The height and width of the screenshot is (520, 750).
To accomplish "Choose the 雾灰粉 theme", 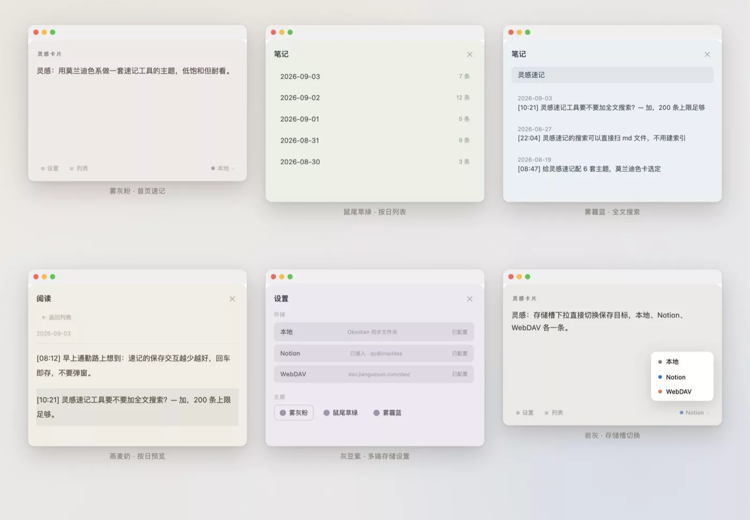I will click(x=294, y=413).
